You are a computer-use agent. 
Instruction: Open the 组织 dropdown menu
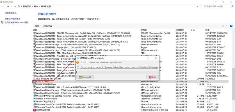(38, 26)
